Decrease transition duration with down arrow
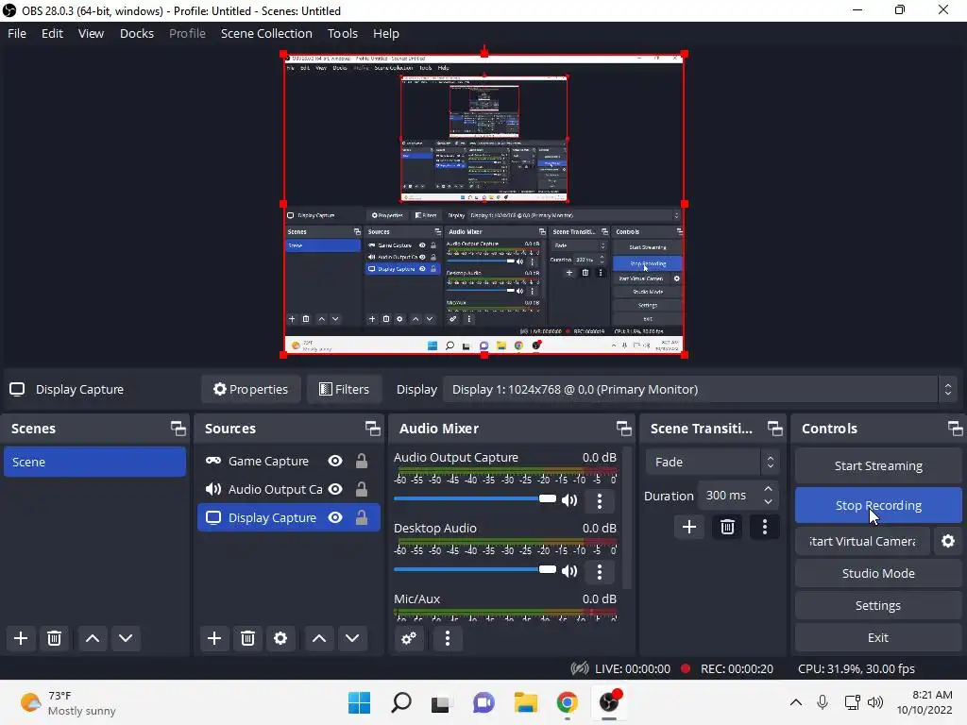This screenshot has width=967, height=725. tap(769, 502)
